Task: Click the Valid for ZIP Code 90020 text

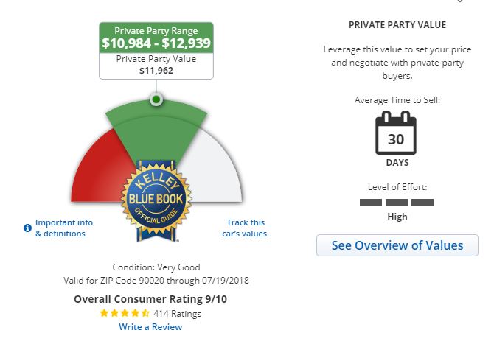Action: pos(156,281)
